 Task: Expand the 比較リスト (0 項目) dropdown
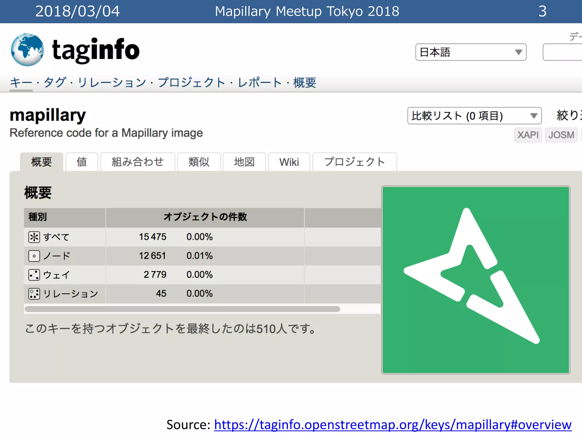(x=475, y=116)
